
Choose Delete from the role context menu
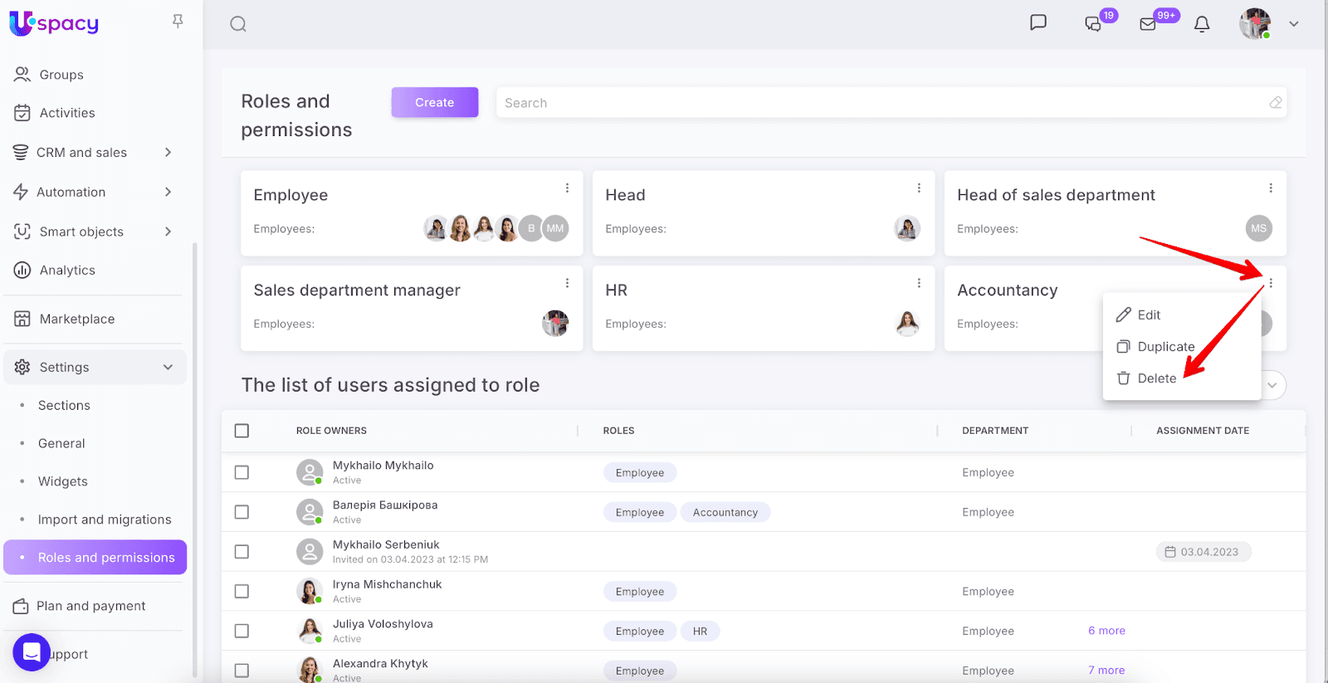point(1156,378)
